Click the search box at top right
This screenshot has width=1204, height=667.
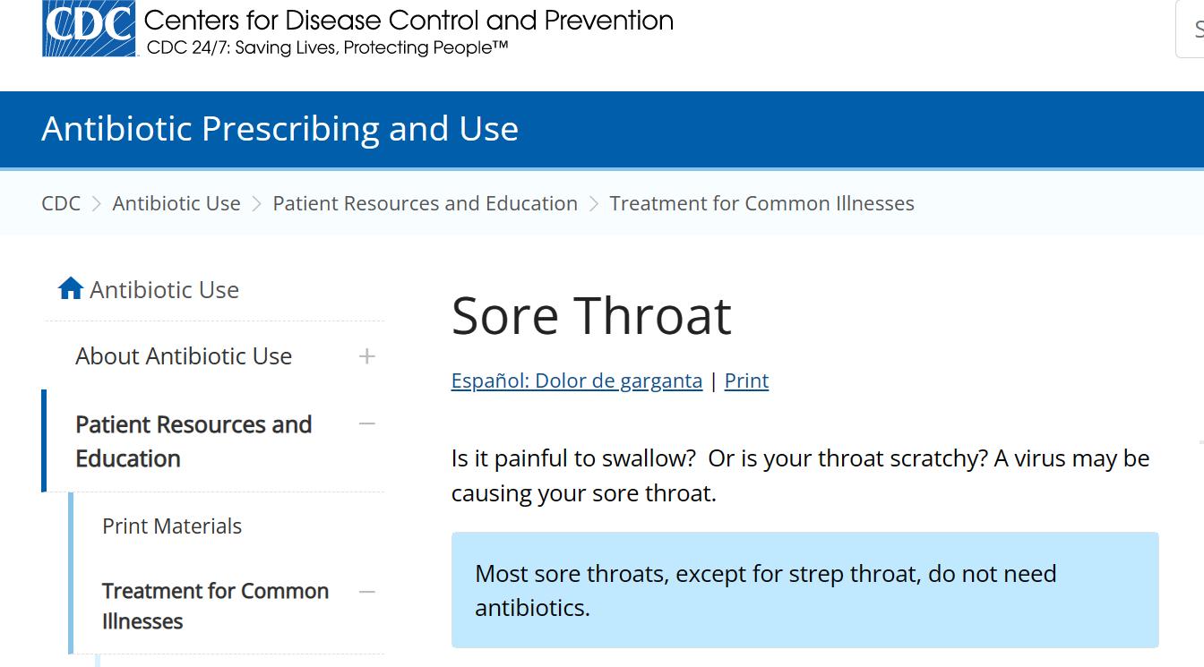click(1191, 30)
